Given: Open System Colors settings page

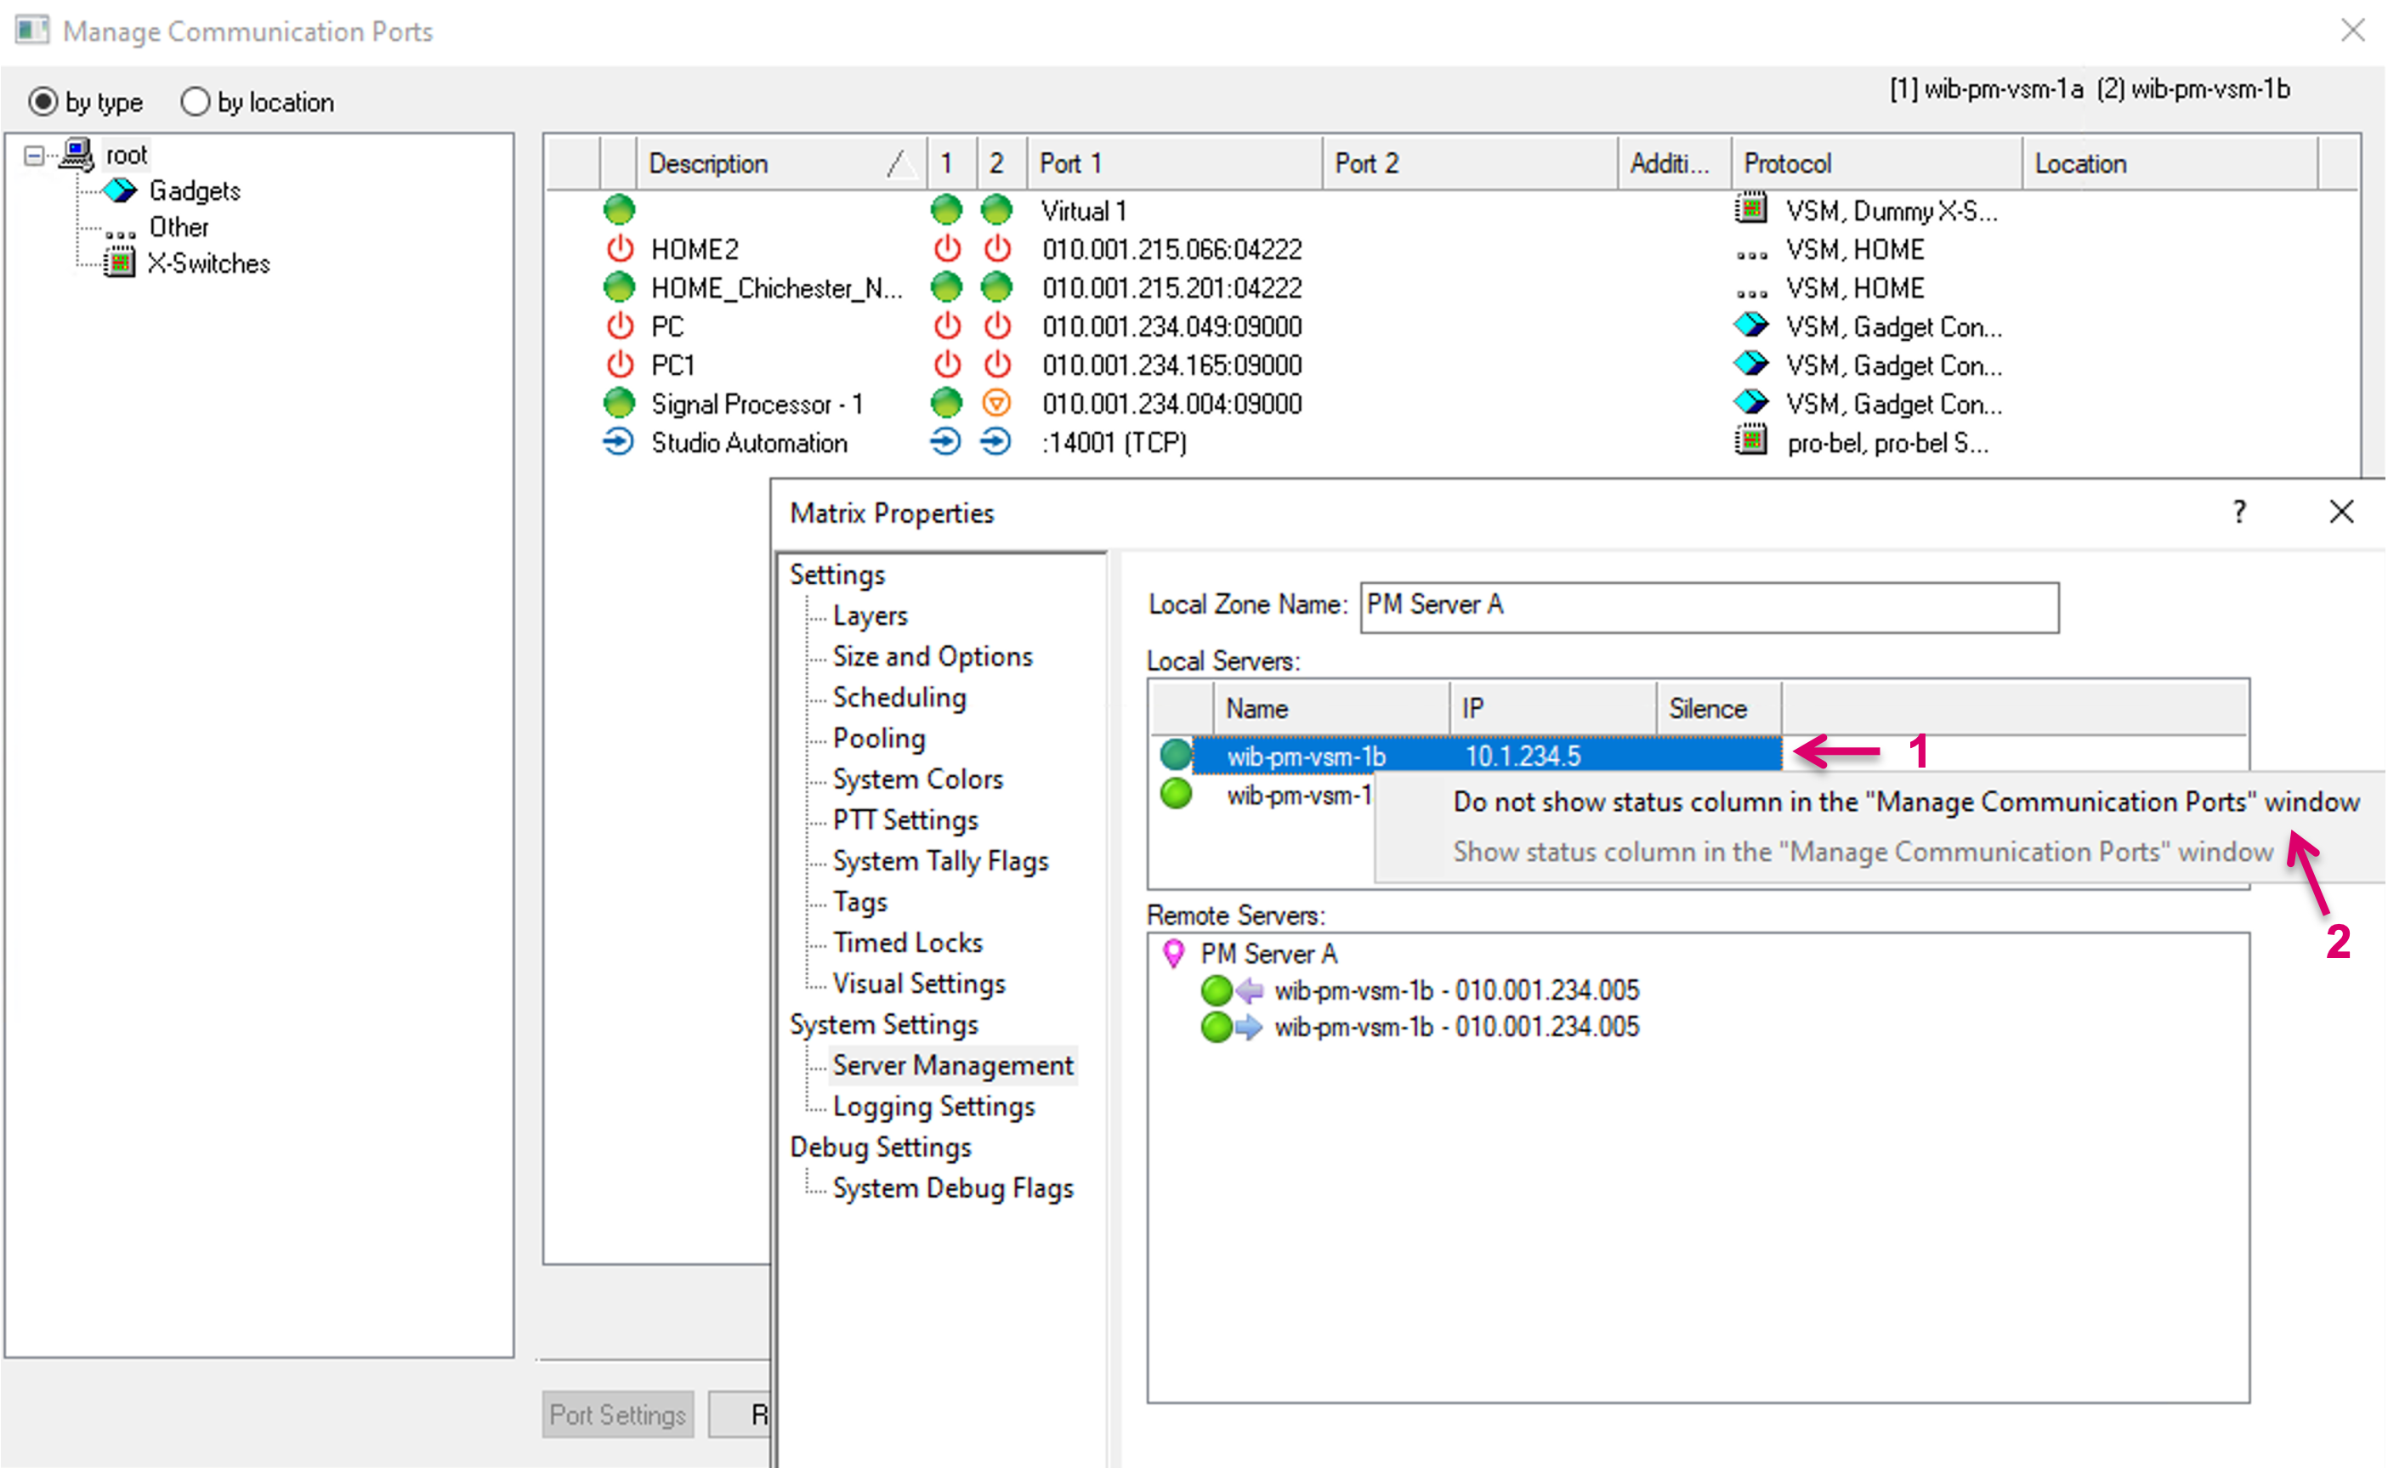Looking at the screenshot, I should [916, 779].
